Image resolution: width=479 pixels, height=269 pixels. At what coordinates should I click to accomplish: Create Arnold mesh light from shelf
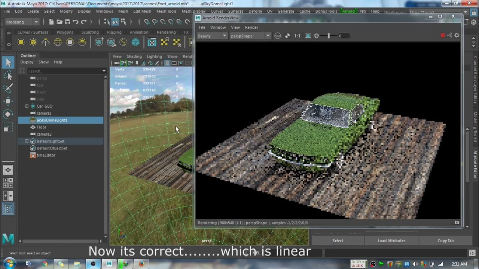[33, 42]
